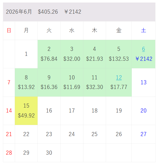Click the $11.69 amount on June 10
Image resolution: width=159 pixels, height=166 pixels.
pos(72,87)
